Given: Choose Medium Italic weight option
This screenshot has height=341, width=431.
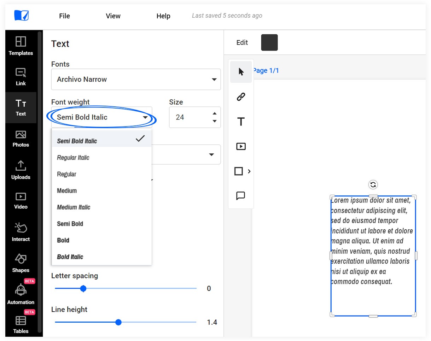Looking at the screenshot, I should click(x=102, y=207).
